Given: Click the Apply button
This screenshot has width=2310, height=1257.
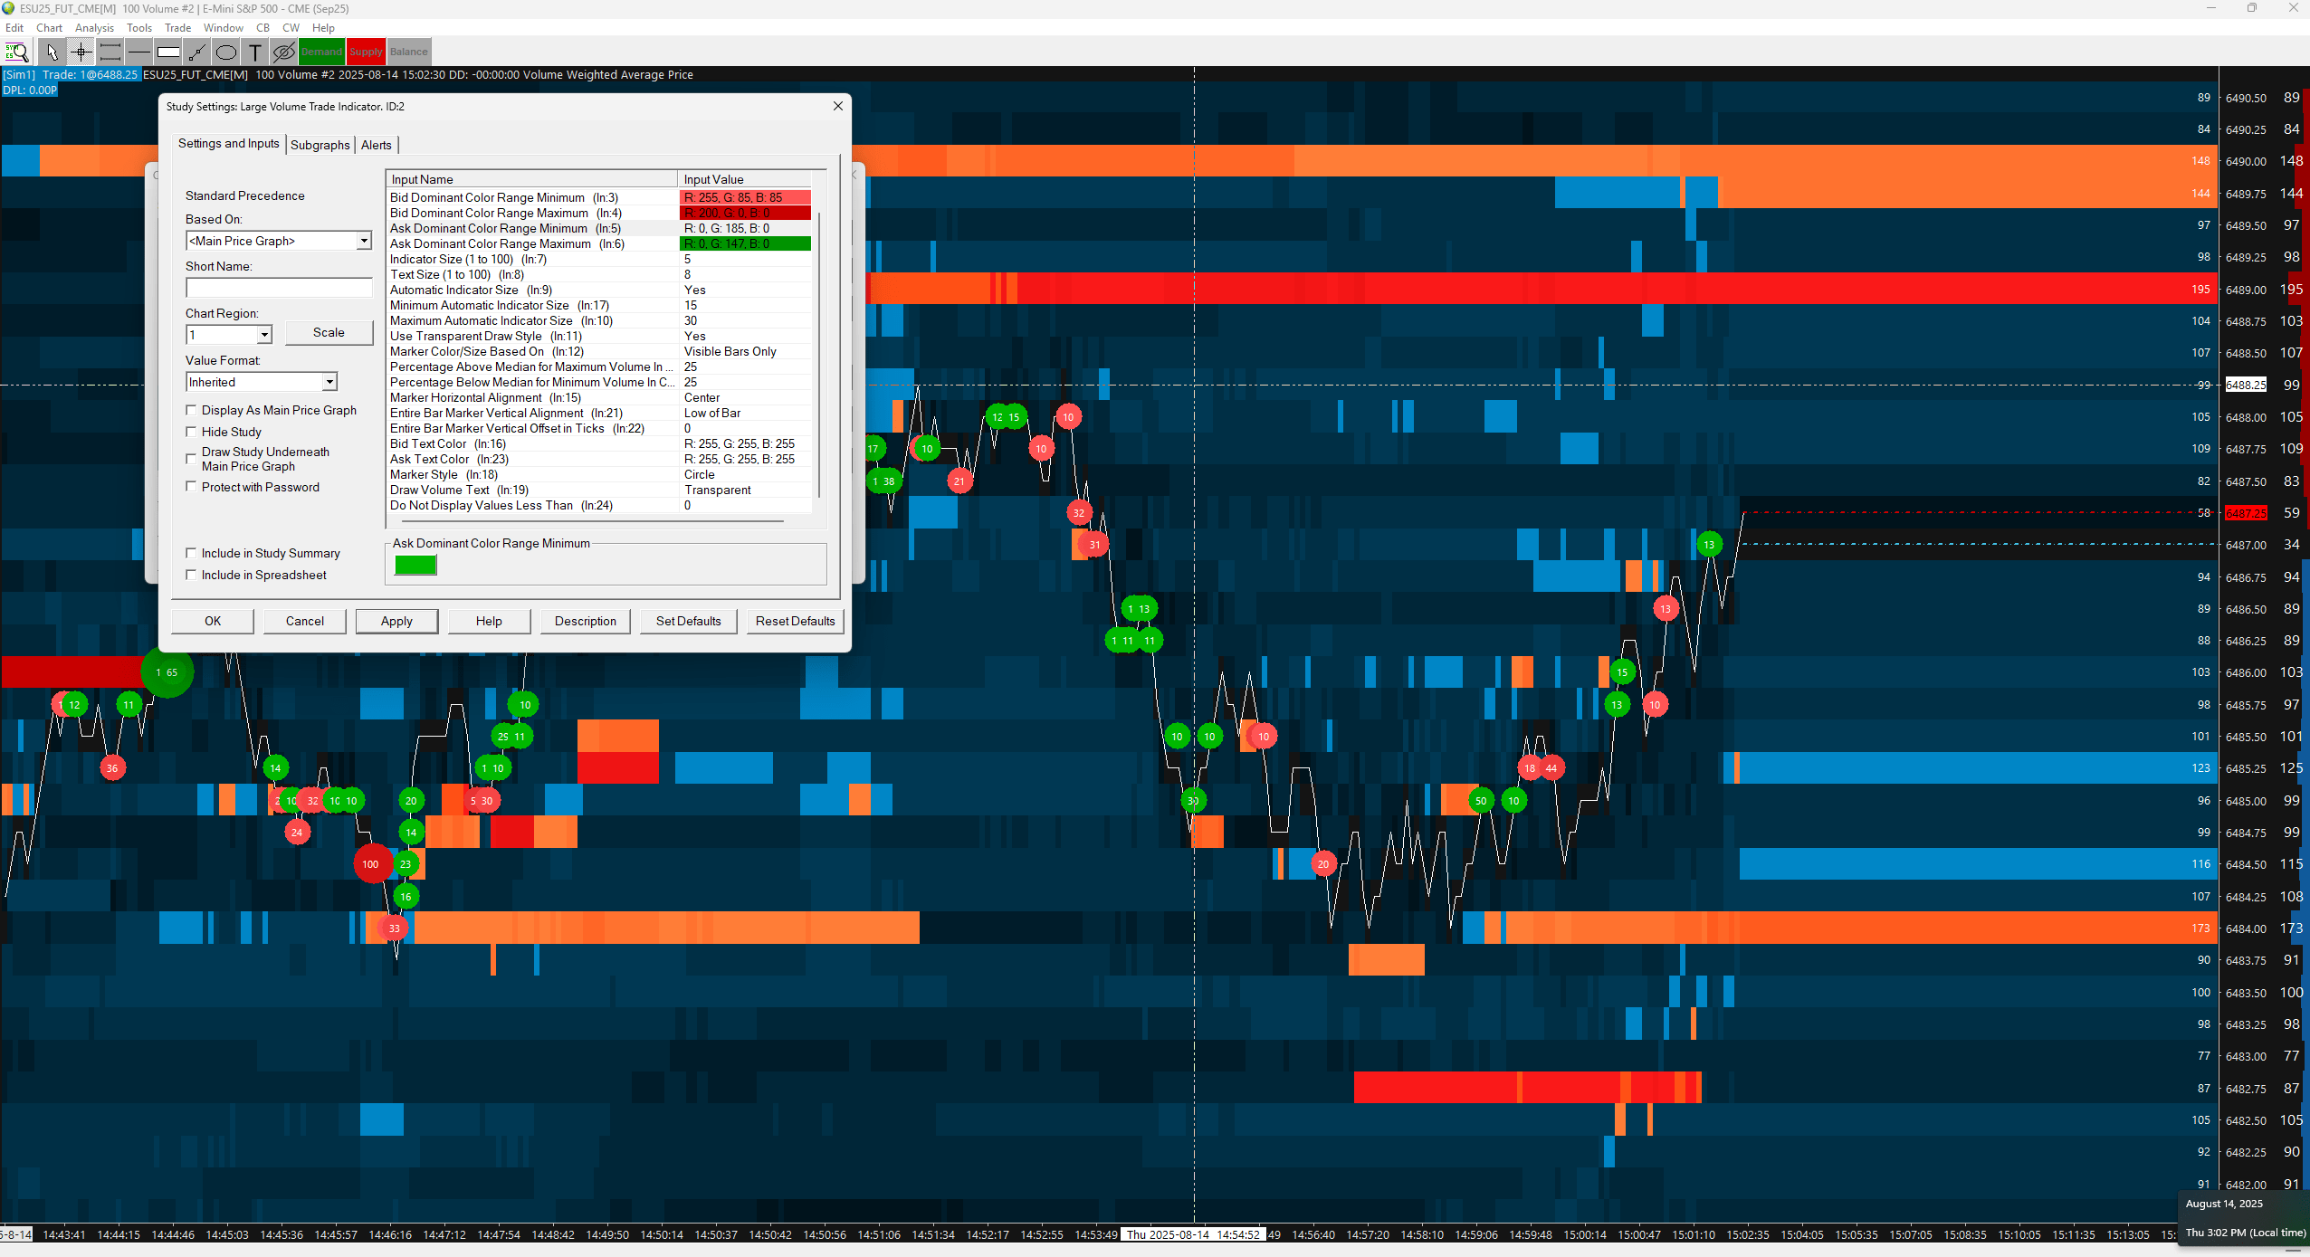Looking at the screenshot, I should click(396, 621).
